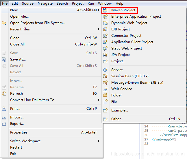The image size is (187, 159).
Task: Select Import... entry
Action: [x=51, y=117]
